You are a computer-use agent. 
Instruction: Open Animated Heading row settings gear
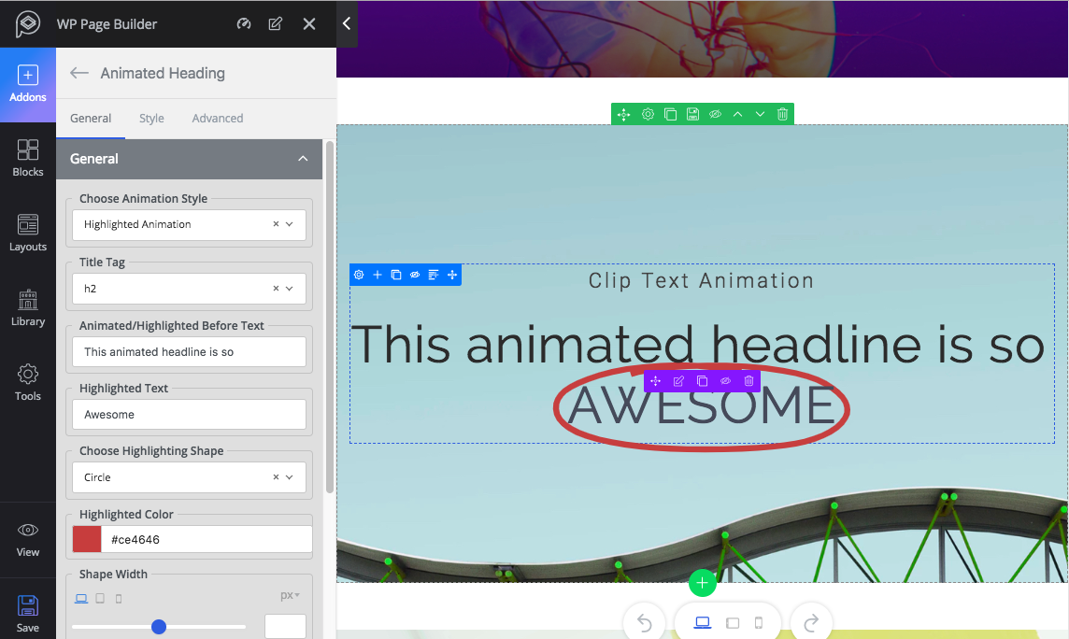648,113
